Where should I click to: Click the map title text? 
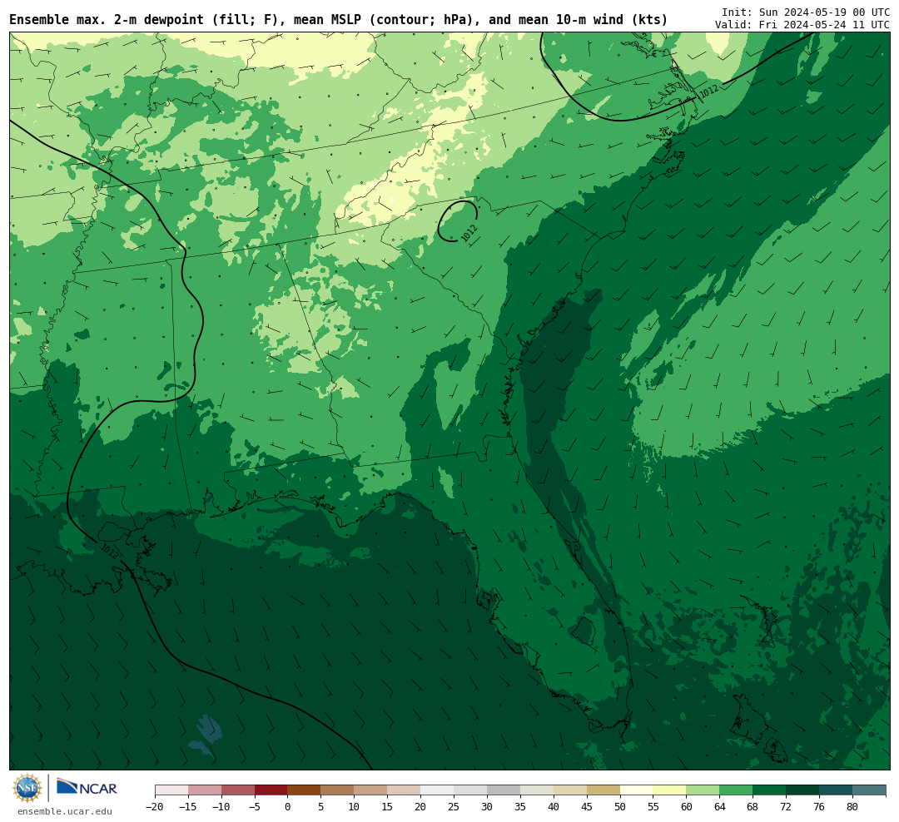338,20
